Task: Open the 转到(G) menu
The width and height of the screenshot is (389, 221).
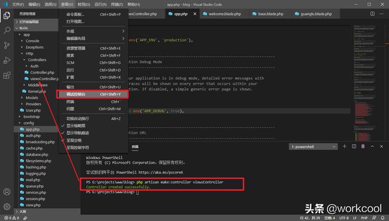Action: pos(84,4)
